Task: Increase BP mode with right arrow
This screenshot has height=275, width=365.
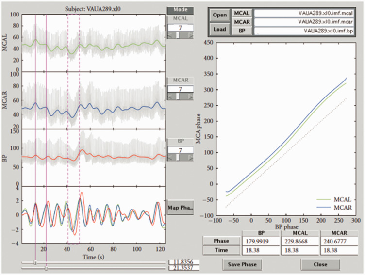Action: pos(191,158)
